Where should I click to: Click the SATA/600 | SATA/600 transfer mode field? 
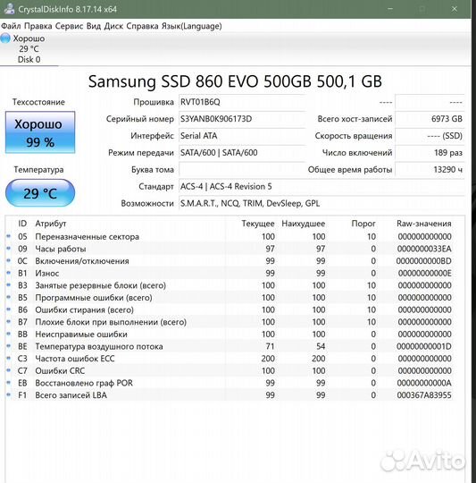[x=242, y=153]
